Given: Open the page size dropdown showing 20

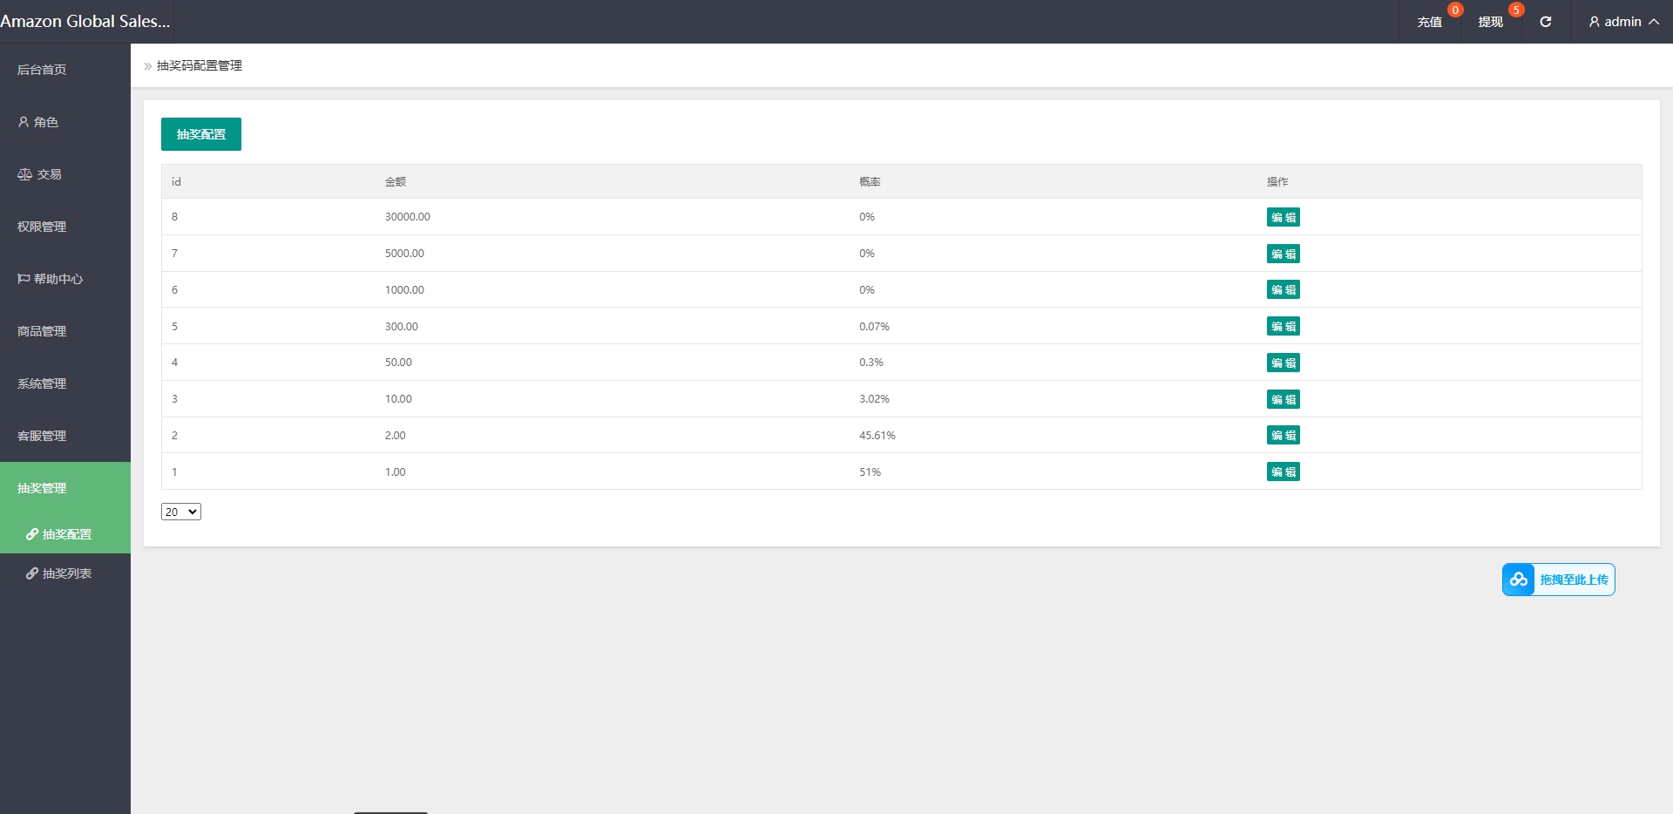Looking at the screenshot, I should click(x=181, y=512).
